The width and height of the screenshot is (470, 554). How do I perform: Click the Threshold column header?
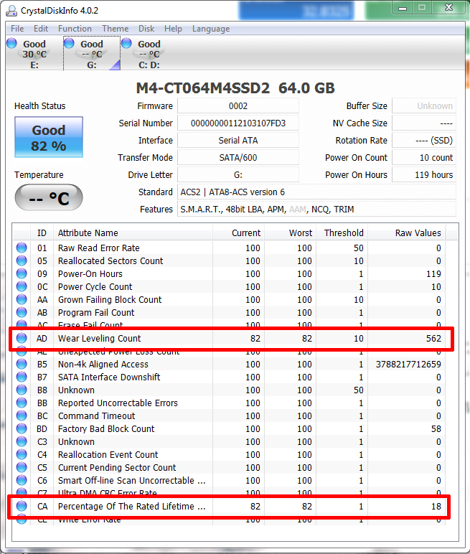(x=342, y=233)
